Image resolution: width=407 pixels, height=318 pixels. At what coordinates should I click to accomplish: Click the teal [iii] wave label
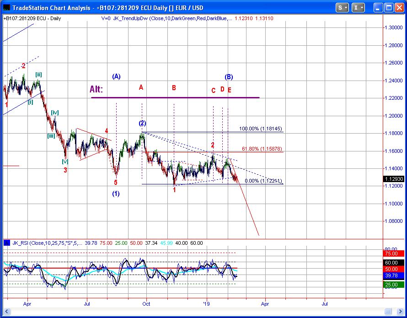point(51,135)
